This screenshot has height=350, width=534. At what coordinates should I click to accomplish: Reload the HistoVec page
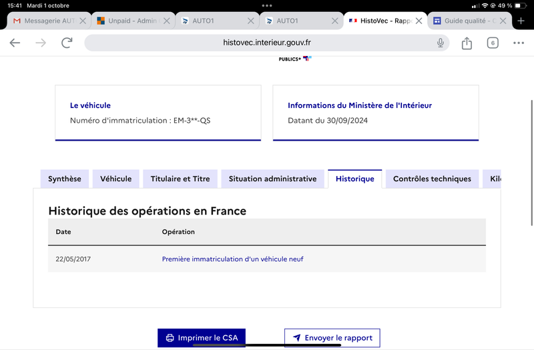(x=67, y=43)
